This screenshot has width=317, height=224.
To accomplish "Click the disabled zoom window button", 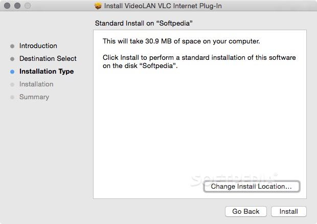I will pos(28,6).
